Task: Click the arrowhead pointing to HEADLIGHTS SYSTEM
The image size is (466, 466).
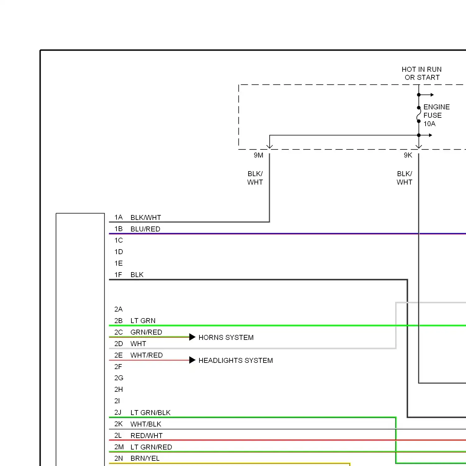Action: point(192,360)
